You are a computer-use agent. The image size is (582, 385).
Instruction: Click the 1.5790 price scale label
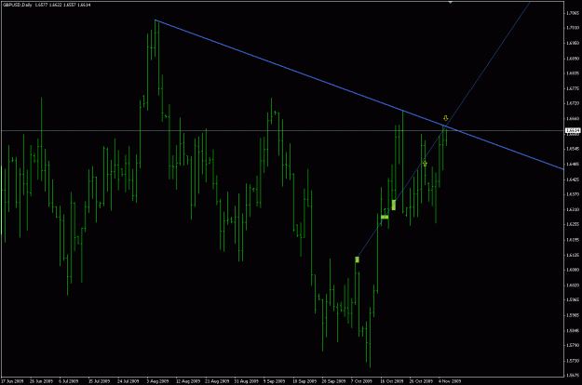click(573, 345)
